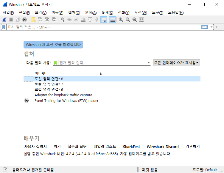Viewport: 224px width, 173px height.
Task: Select interface 로컬 영역 연결* 8
Action: click(112, 79)
